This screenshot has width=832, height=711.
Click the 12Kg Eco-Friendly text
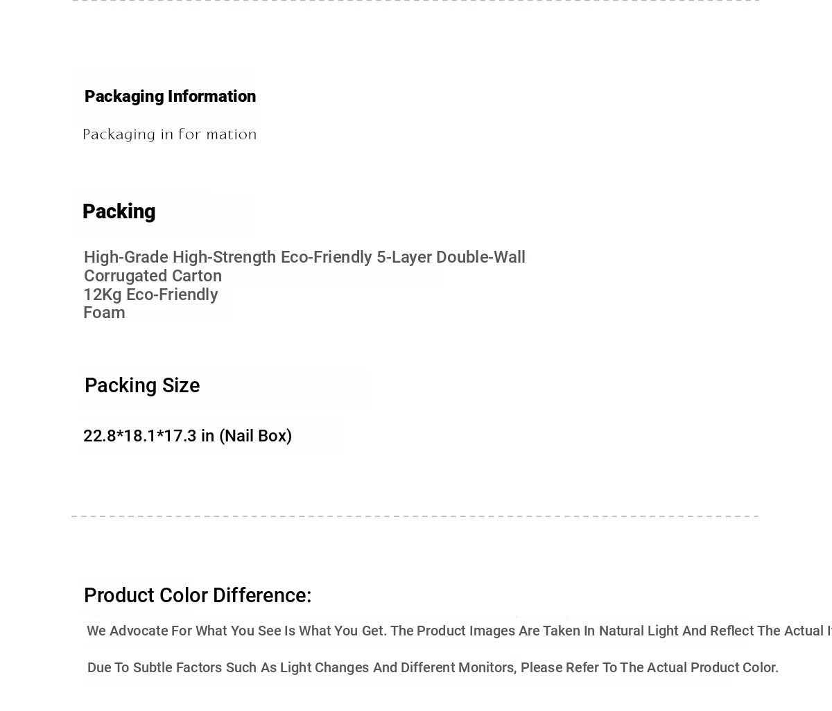coord(150,295)
